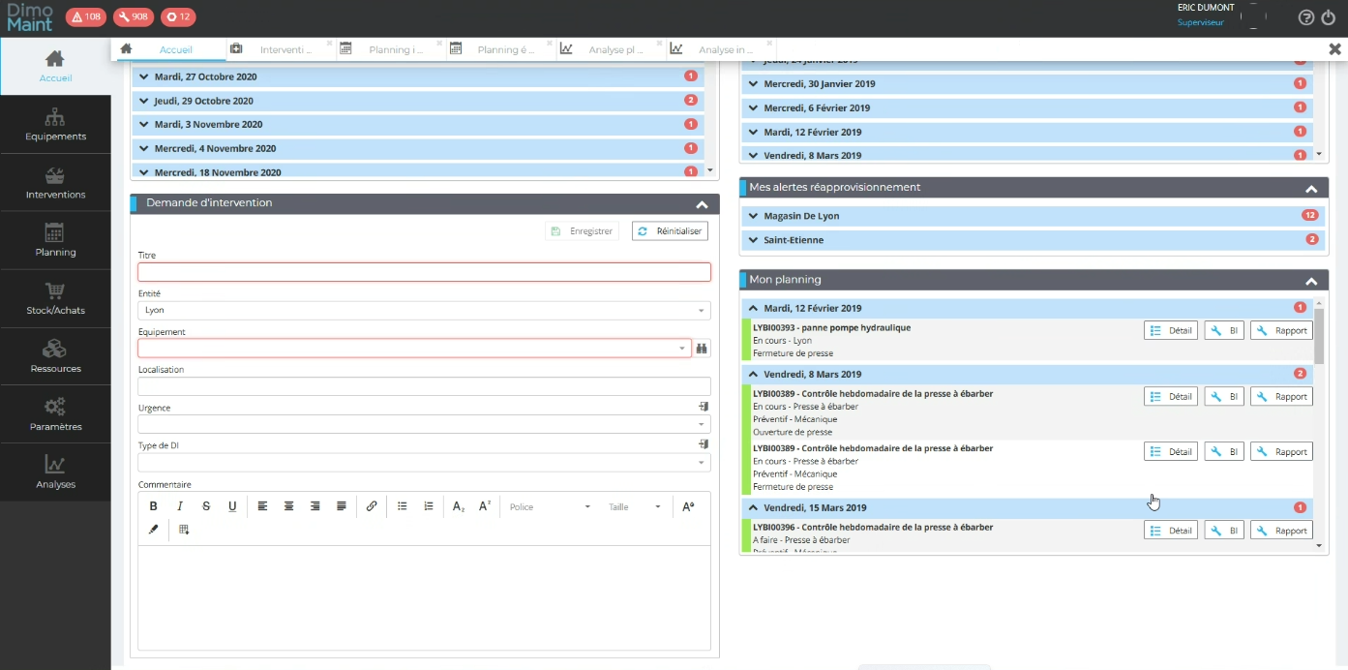This screenshot has height=670, width=1348.
Task: Collapse the Demande d'intervention panel
Action: 702,204
